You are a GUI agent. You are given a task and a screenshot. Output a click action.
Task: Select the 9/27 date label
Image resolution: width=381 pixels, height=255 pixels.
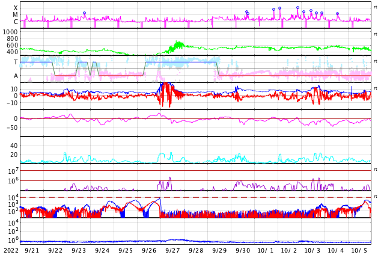(x=172, y=251)
